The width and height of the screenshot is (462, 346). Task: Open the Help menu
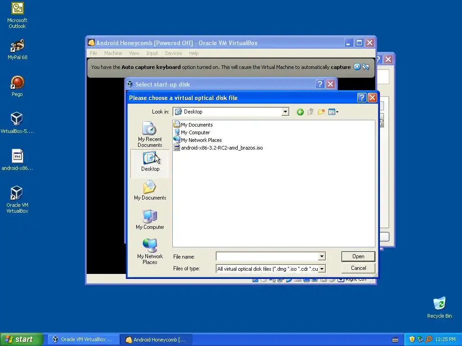(194, 53)
